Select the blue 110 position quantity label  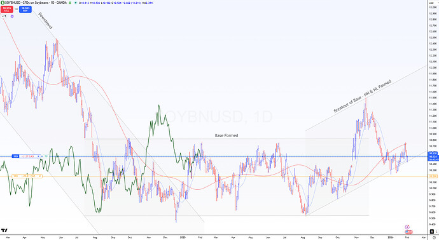pyautogui.click(x=15, y=156)
